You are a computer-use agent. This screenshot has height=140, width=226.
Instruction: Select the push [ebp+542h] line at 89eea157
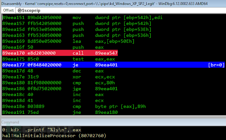tap(77, 24)
